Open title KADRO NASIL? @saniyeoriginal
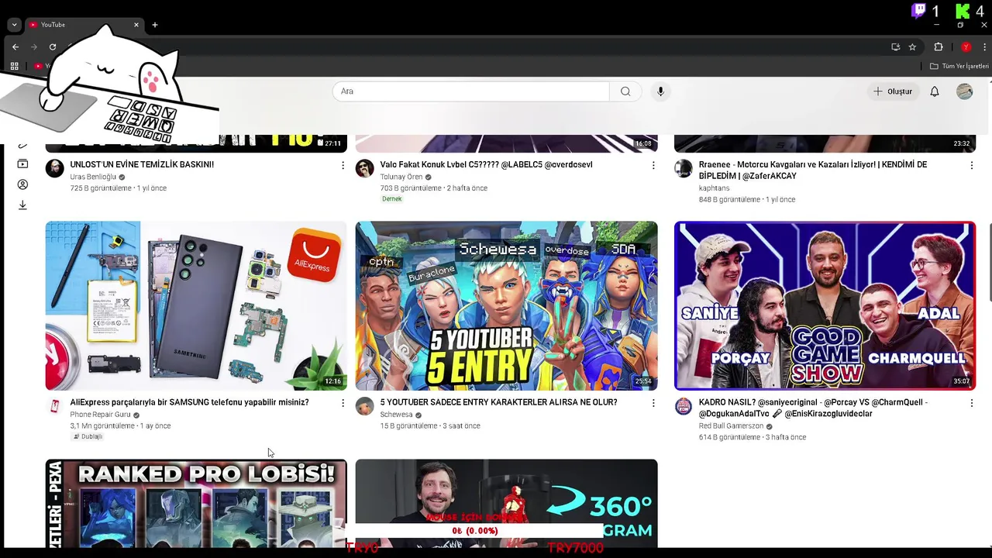The image size is (992, 558). tap(813, 408)
